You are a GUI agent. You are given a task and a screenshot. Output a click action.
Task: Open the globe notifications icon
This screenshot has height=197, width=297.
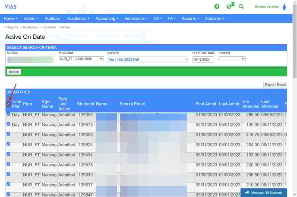(230, 6)
